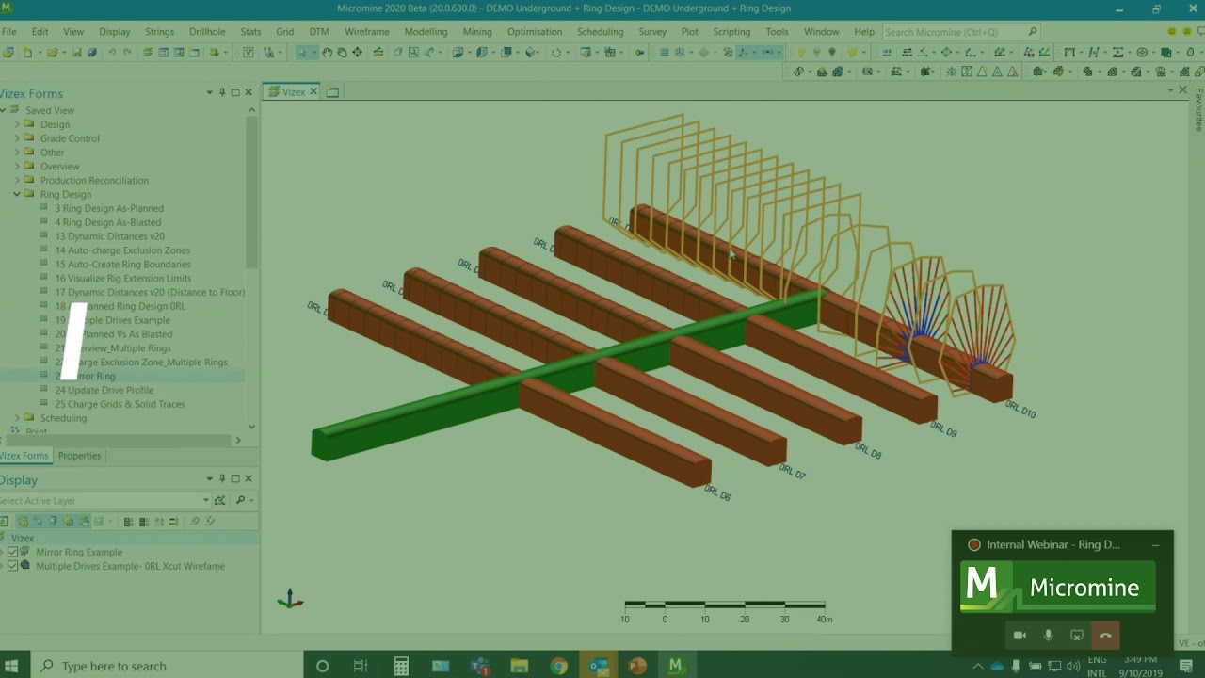Open the Drillhole menu
This screenshot has width=1205, height=678.
pos(207,32)
